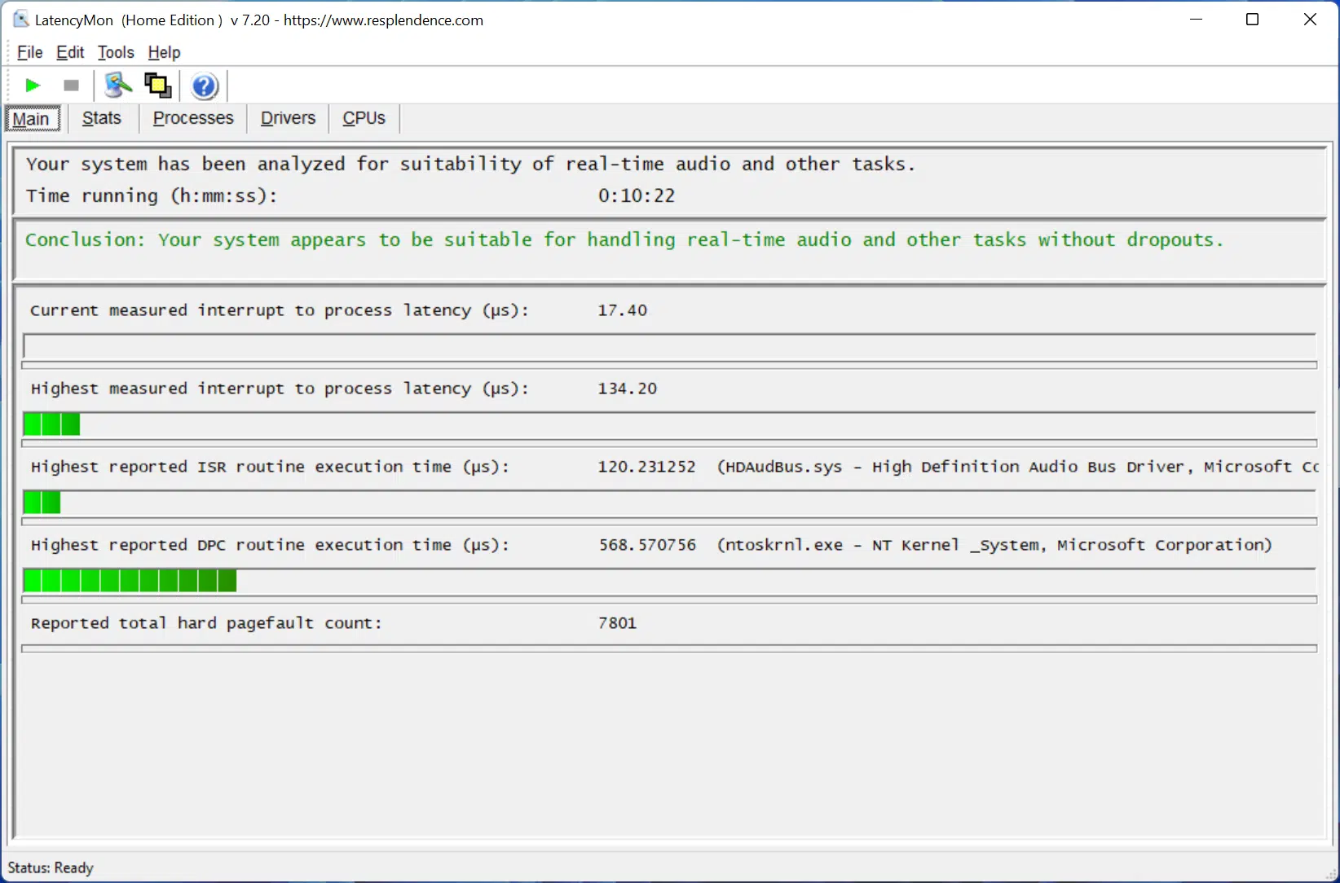1340x883 pixels.
Task: Switch to the CPUs tab
Action: (x=364, y=118)
